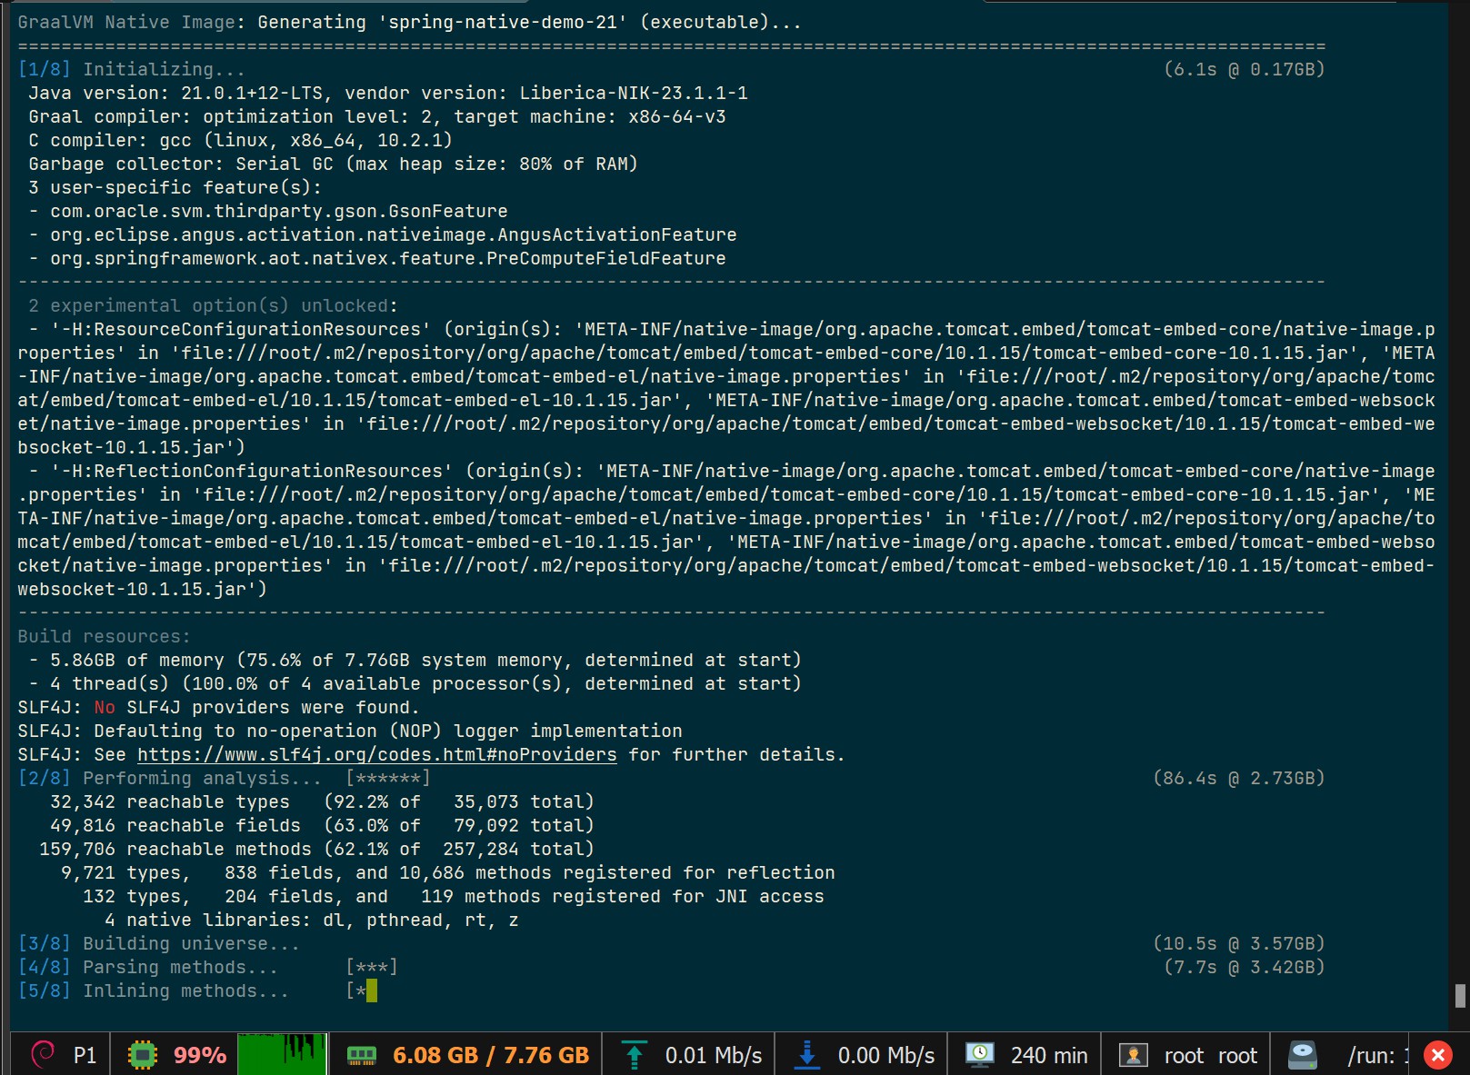1470x1075 pixels.
Task: Click the uptime monitor clock icon
Action: tap(979, 1055)
